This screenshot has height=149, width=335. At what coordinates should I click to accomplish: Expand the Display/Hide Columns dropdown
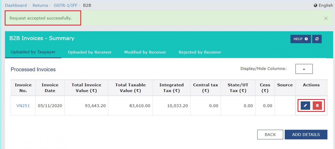304,69
